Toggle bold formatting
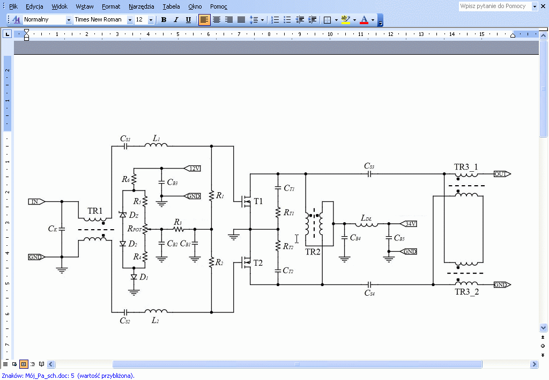The height and width of the screenshot is (380, 549). (164, 20)
